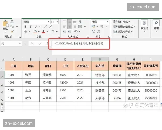This screenshot has width=162, height=130.
Task: Click the formula bar XLOOKUP text
Action: pyautogui.click(x=79, y=43)
